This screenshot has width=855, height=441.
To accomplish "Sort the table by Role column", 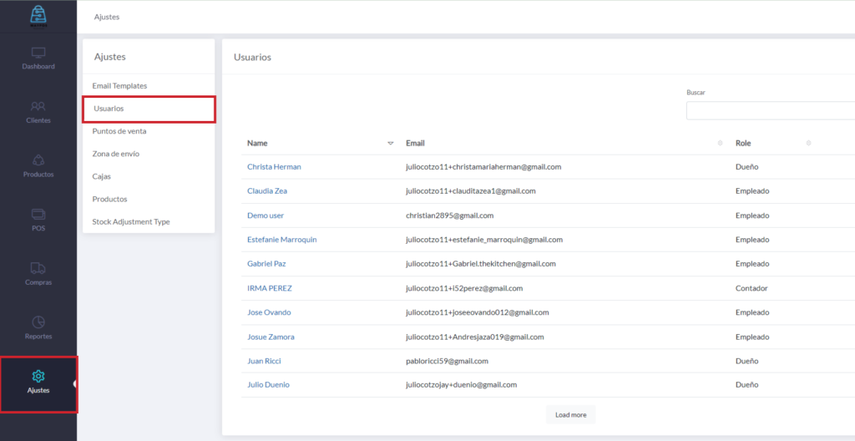I will pos(807,144).
